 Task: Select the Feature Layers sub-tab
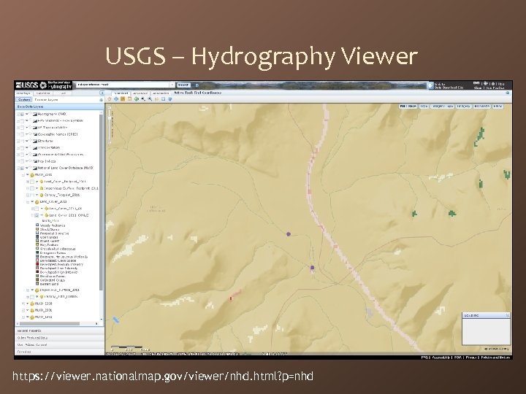pyautogui.click(x=46, y=100)
